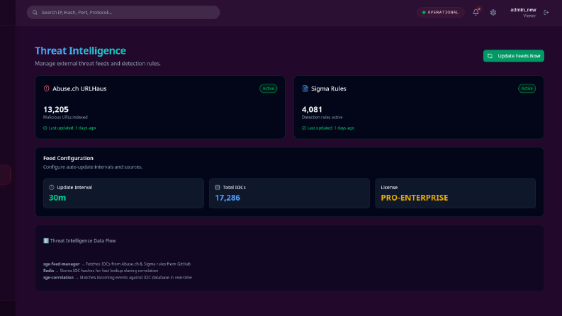Open the admin_new user profile

[523, 12]
